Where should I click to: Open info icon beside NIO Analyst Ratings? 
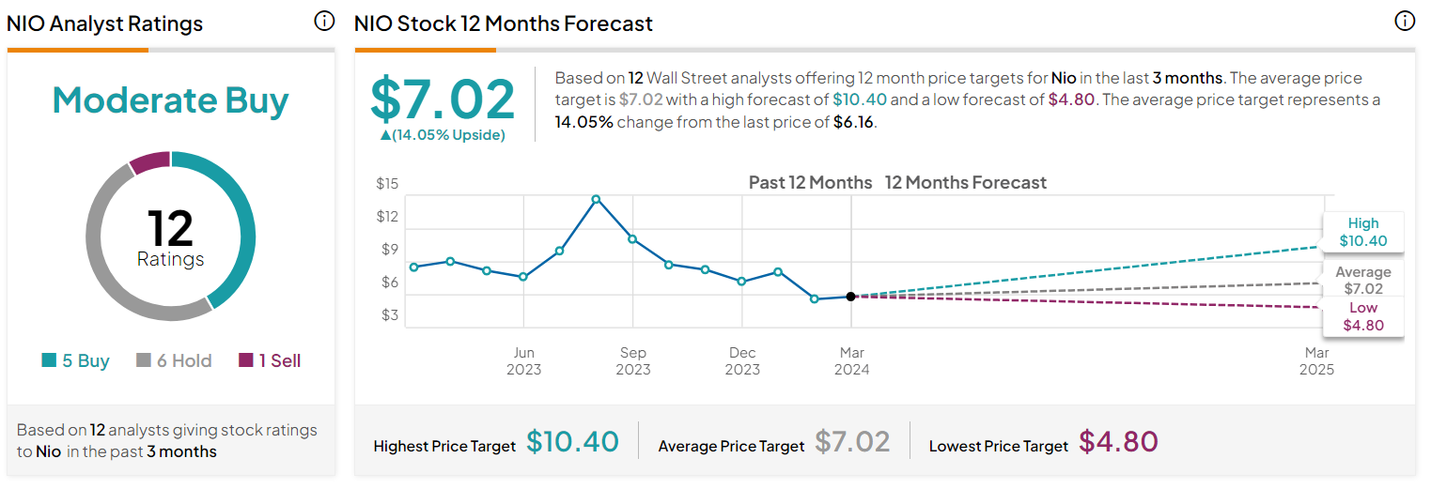pyautogui.click(x=324, y=22)
